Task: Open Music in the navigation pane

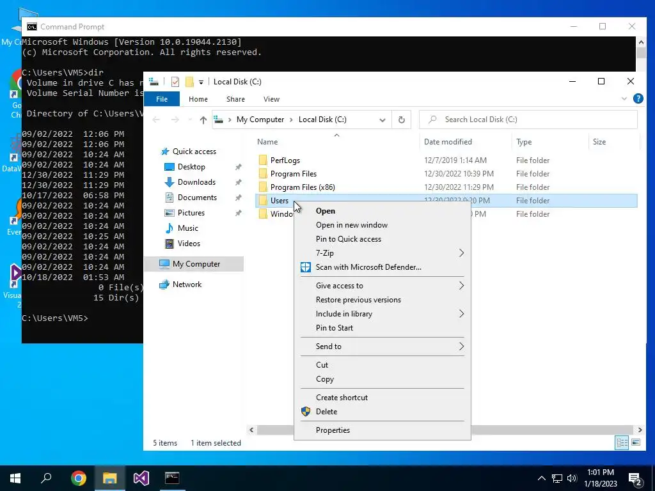Action: [187, 228]
